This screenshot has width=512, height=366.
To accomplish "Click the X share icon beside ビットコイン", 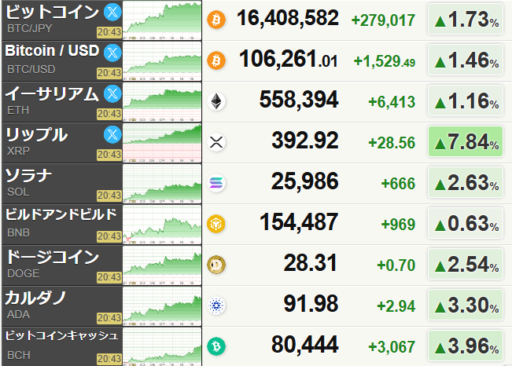I will click(x=112, y=12).
